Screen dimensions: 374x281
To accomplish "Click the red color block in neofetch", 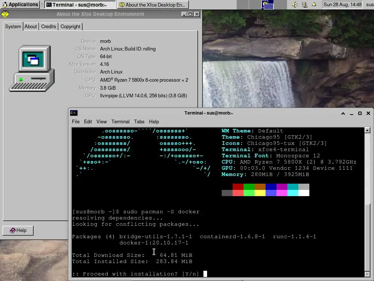I will tap(238, 187).
